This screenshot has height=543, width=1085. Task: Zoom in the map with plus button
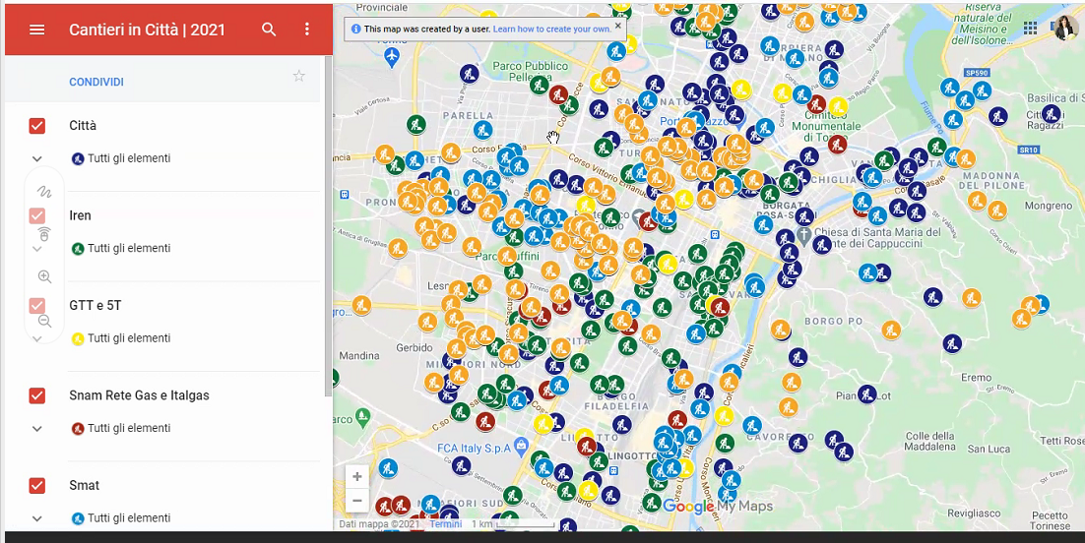click(x=356, y=476)
